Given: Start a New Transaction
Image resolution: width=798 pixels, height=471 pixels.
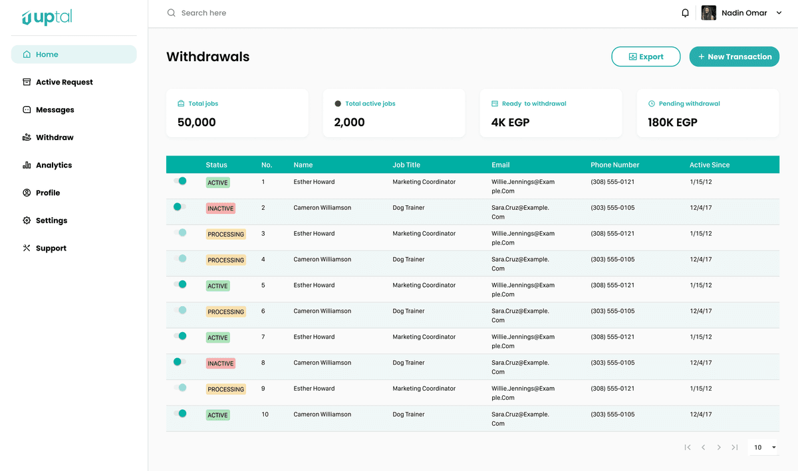Looking at the screenshot, I should pos(734,56).
